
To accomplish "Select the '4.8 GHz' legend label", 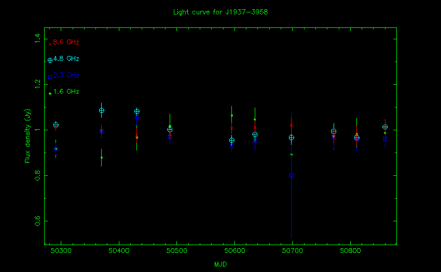I will pos(66,58).
